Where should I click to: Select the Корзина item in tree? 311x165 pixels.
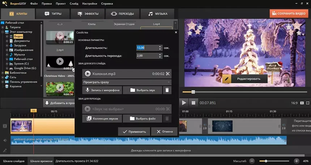point(16,86)
